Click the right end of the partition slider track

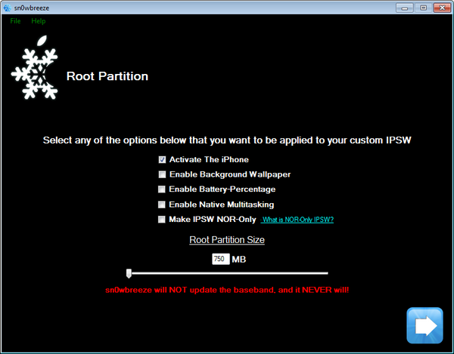pos(325,273)
